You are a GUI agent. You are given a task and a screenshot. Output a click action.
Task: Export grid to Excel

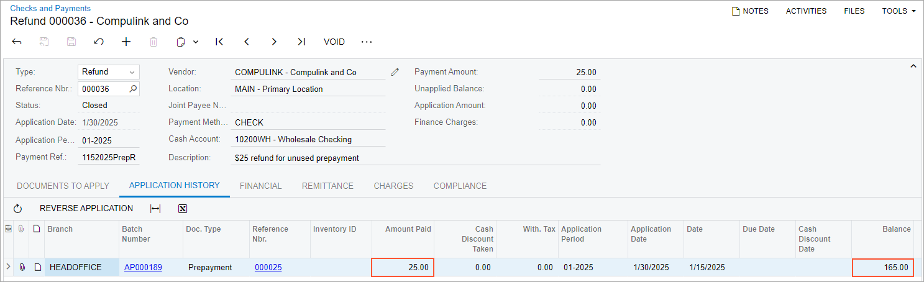183,209
